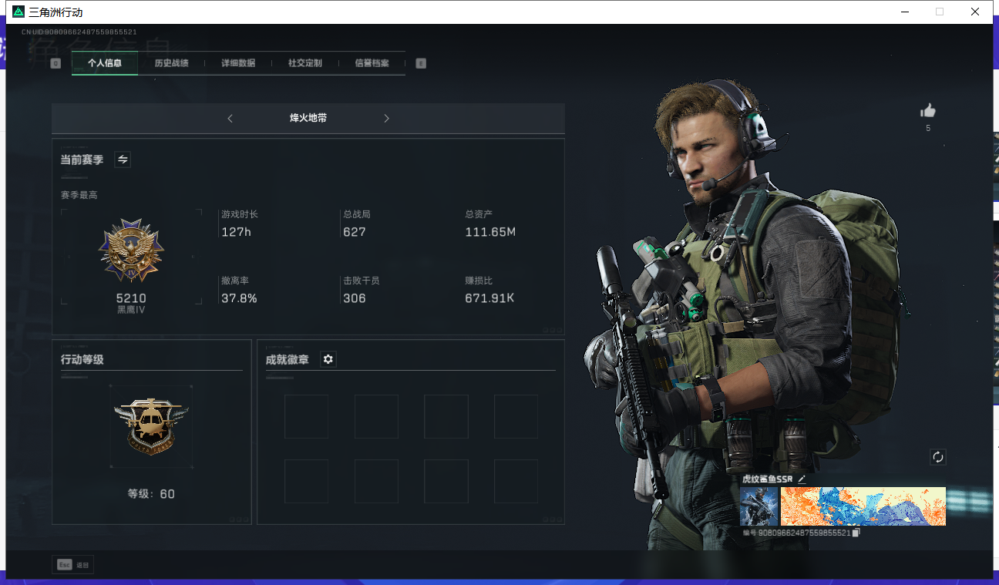
Task: Click the 击败干员 value 306
Action: coord(355,298)
